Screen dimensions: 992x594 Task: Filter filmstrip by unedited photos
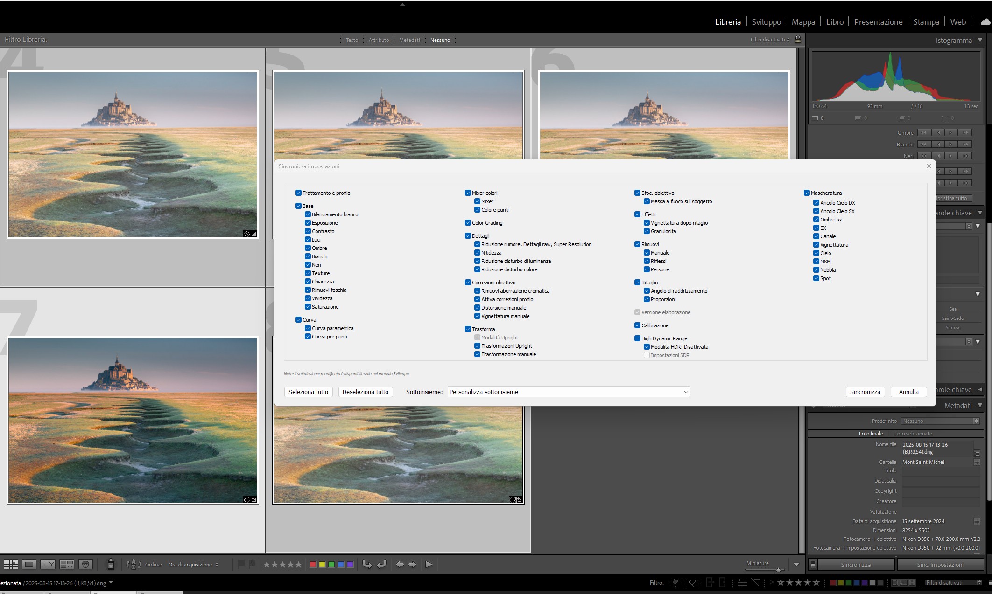click(755, 582)
